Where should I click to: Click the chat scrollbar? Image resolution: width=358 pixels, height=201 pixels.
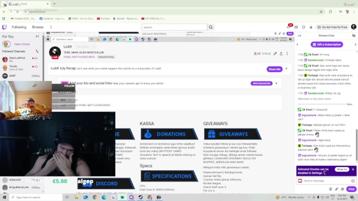356,145
